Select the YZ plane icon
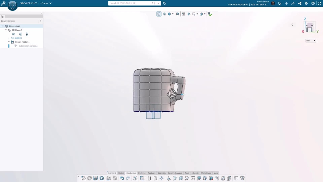The image size is (323, 182). coord(20,34)
